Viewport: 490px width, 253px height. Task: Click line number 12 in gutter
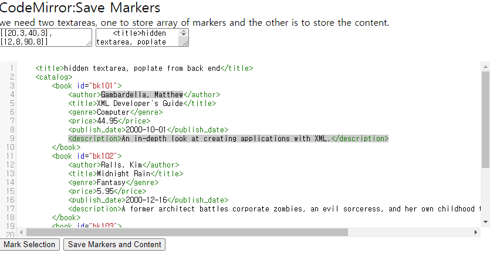(x=11, y=165)
